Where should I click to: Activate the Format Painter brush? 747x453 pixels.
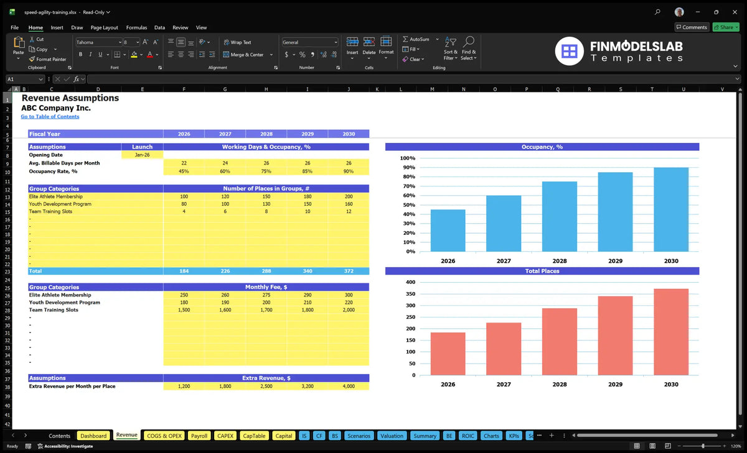pos(32,59)
